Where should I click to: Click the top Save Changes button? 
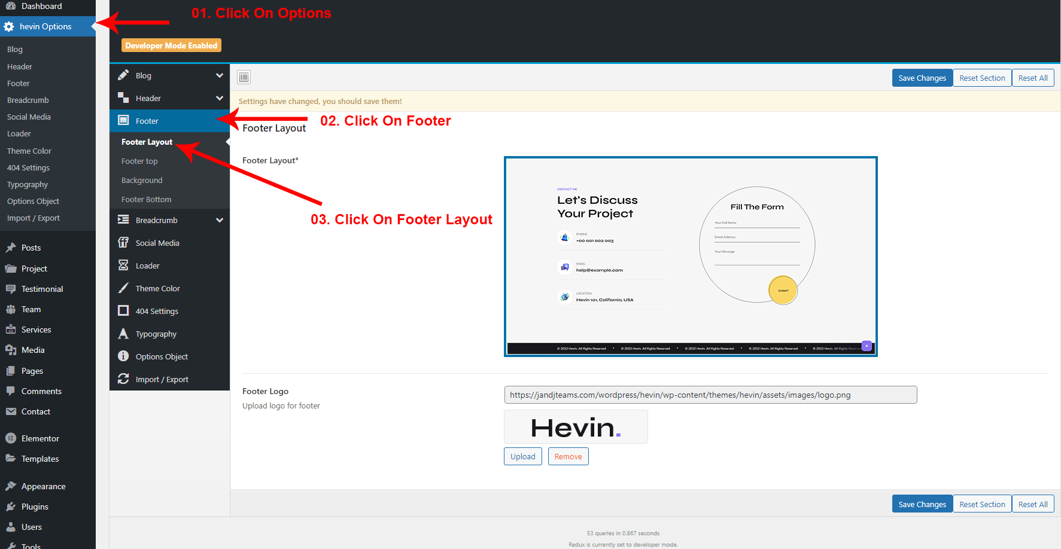[922, 78]
